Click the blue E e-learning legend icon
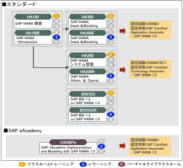183x168 pixels. point(83,164)
